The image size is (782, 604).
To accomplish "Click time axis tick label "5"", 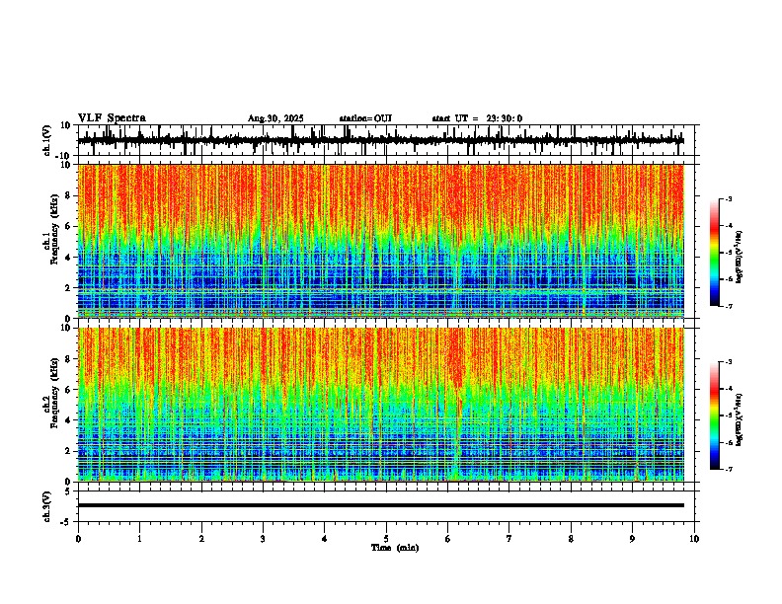I will (x=386, y=539).
